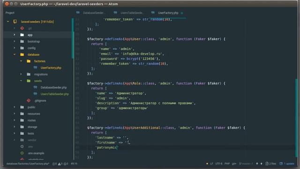Click the git branch name in status bar
Image resolution: width=300 pixels, height=169 pixels.
coord(246,164)
